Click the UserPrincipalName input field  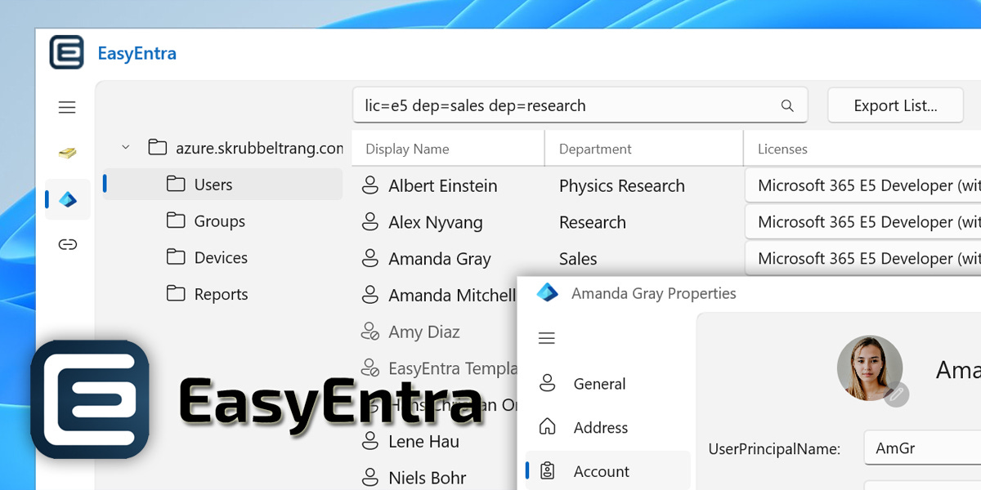[923, 448]
